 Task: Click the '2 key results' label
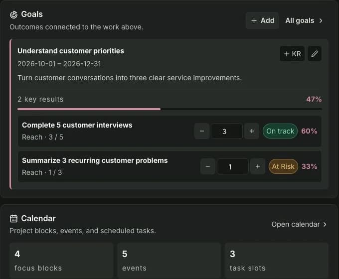pyautogui.click(x=40, y=99)
